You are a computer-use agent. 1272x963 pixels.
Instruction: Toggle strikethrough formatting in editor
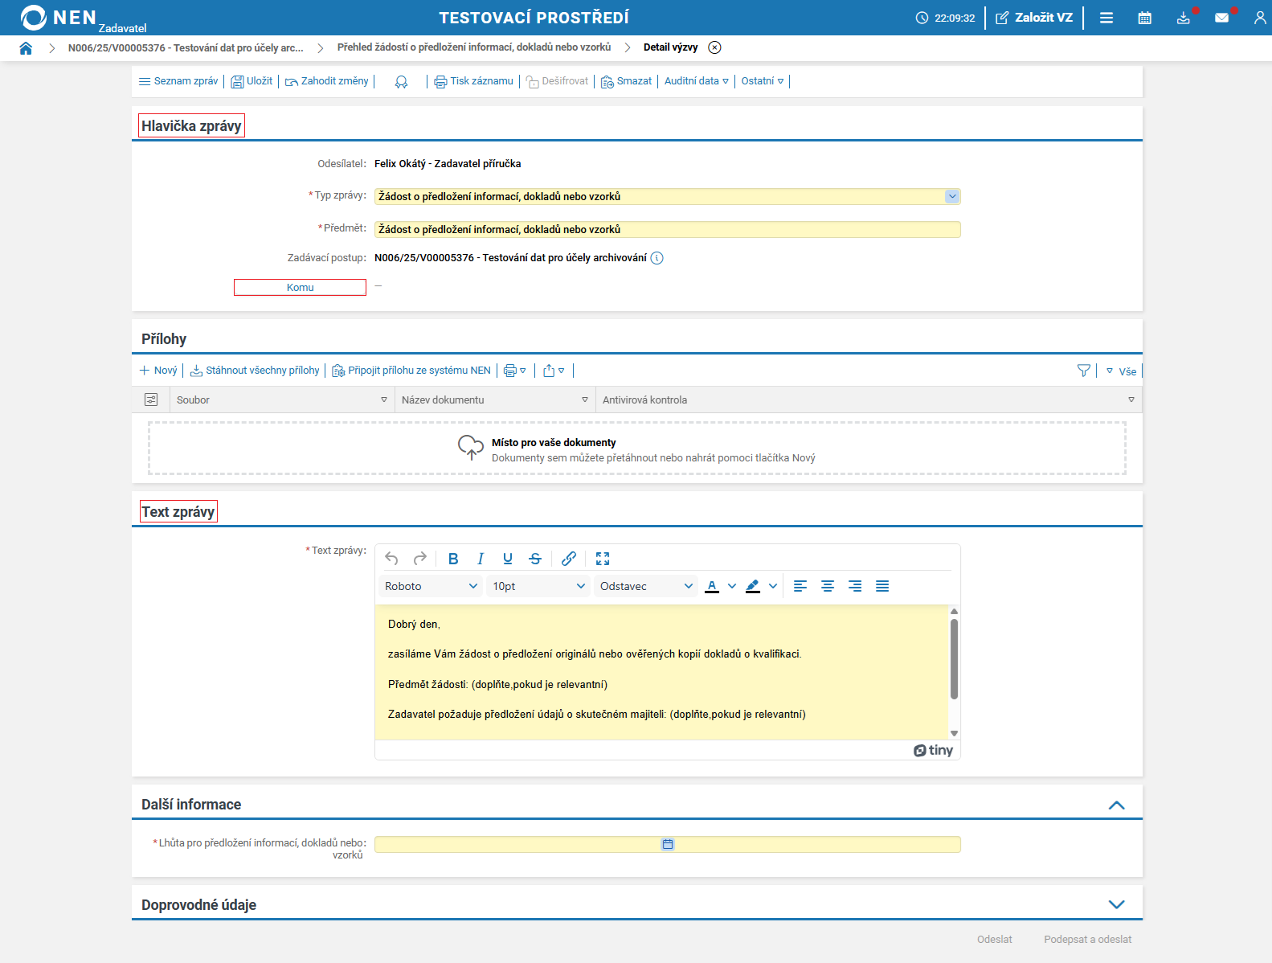click(x=535, y=559)
